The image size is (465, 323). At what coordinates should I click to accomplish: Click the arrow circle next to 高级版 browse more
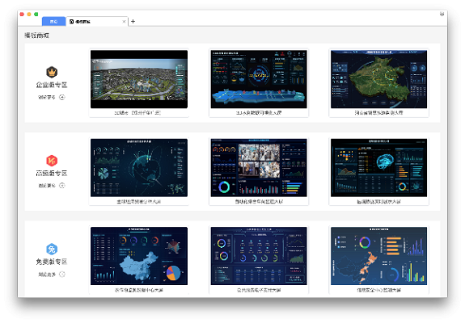coord(62,186)
